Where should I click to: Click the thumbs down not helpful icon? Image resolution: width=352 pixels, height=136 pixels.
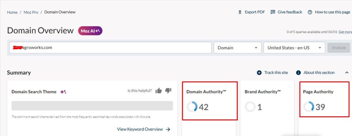(168, 91)
